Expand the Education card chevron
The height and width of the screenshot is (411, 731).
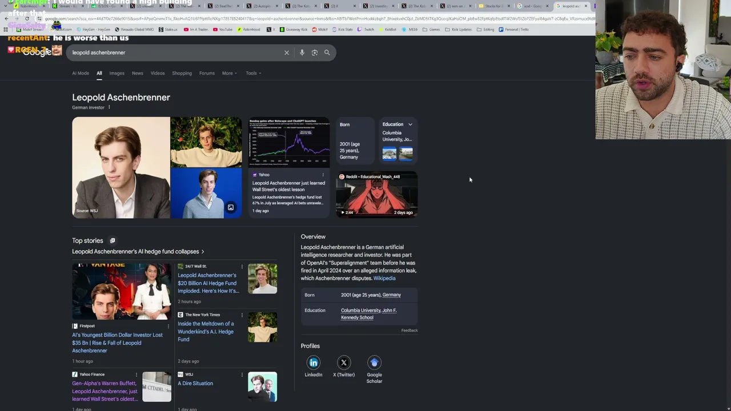point(410,124)
